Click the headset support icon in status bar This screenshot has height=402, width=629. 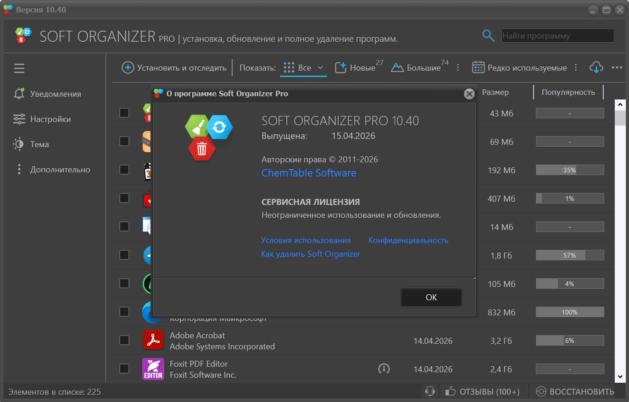pos(430,391)
